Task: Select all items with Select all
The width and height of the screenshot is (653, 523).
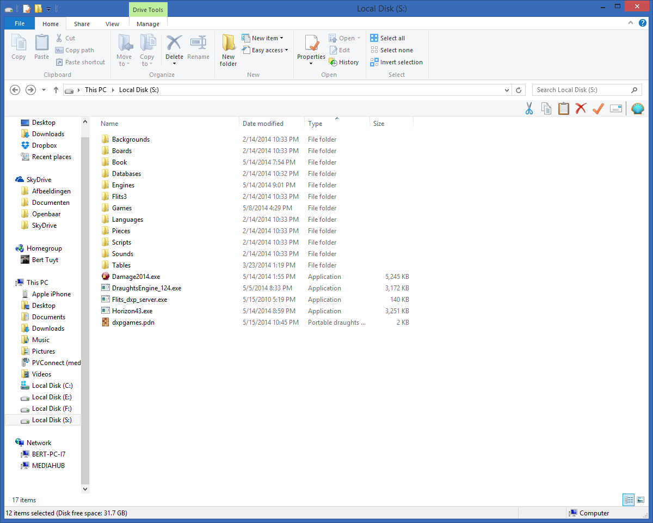Action: click(388, 38)
